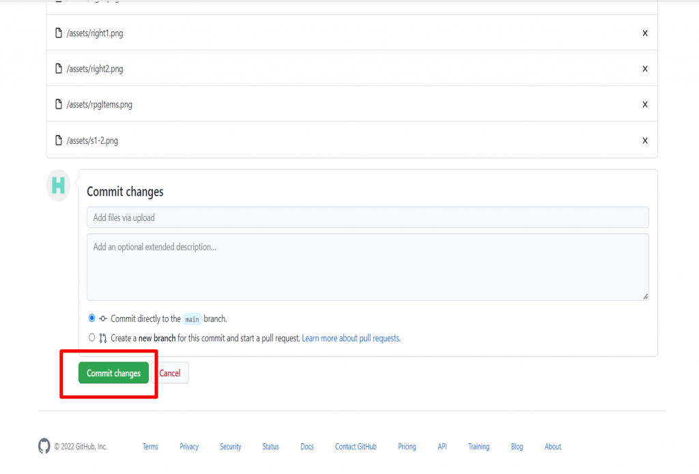Viewport: 699px width, 474px height.
Task: Open the Privacy footer link
Action: [x=189, y=447]
